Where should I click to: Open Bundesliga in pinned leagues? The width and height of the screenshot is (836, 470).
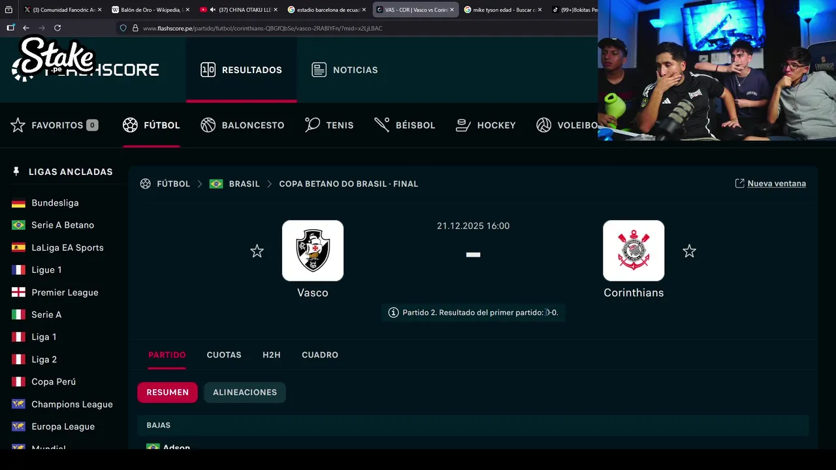[x=55, y=203]
